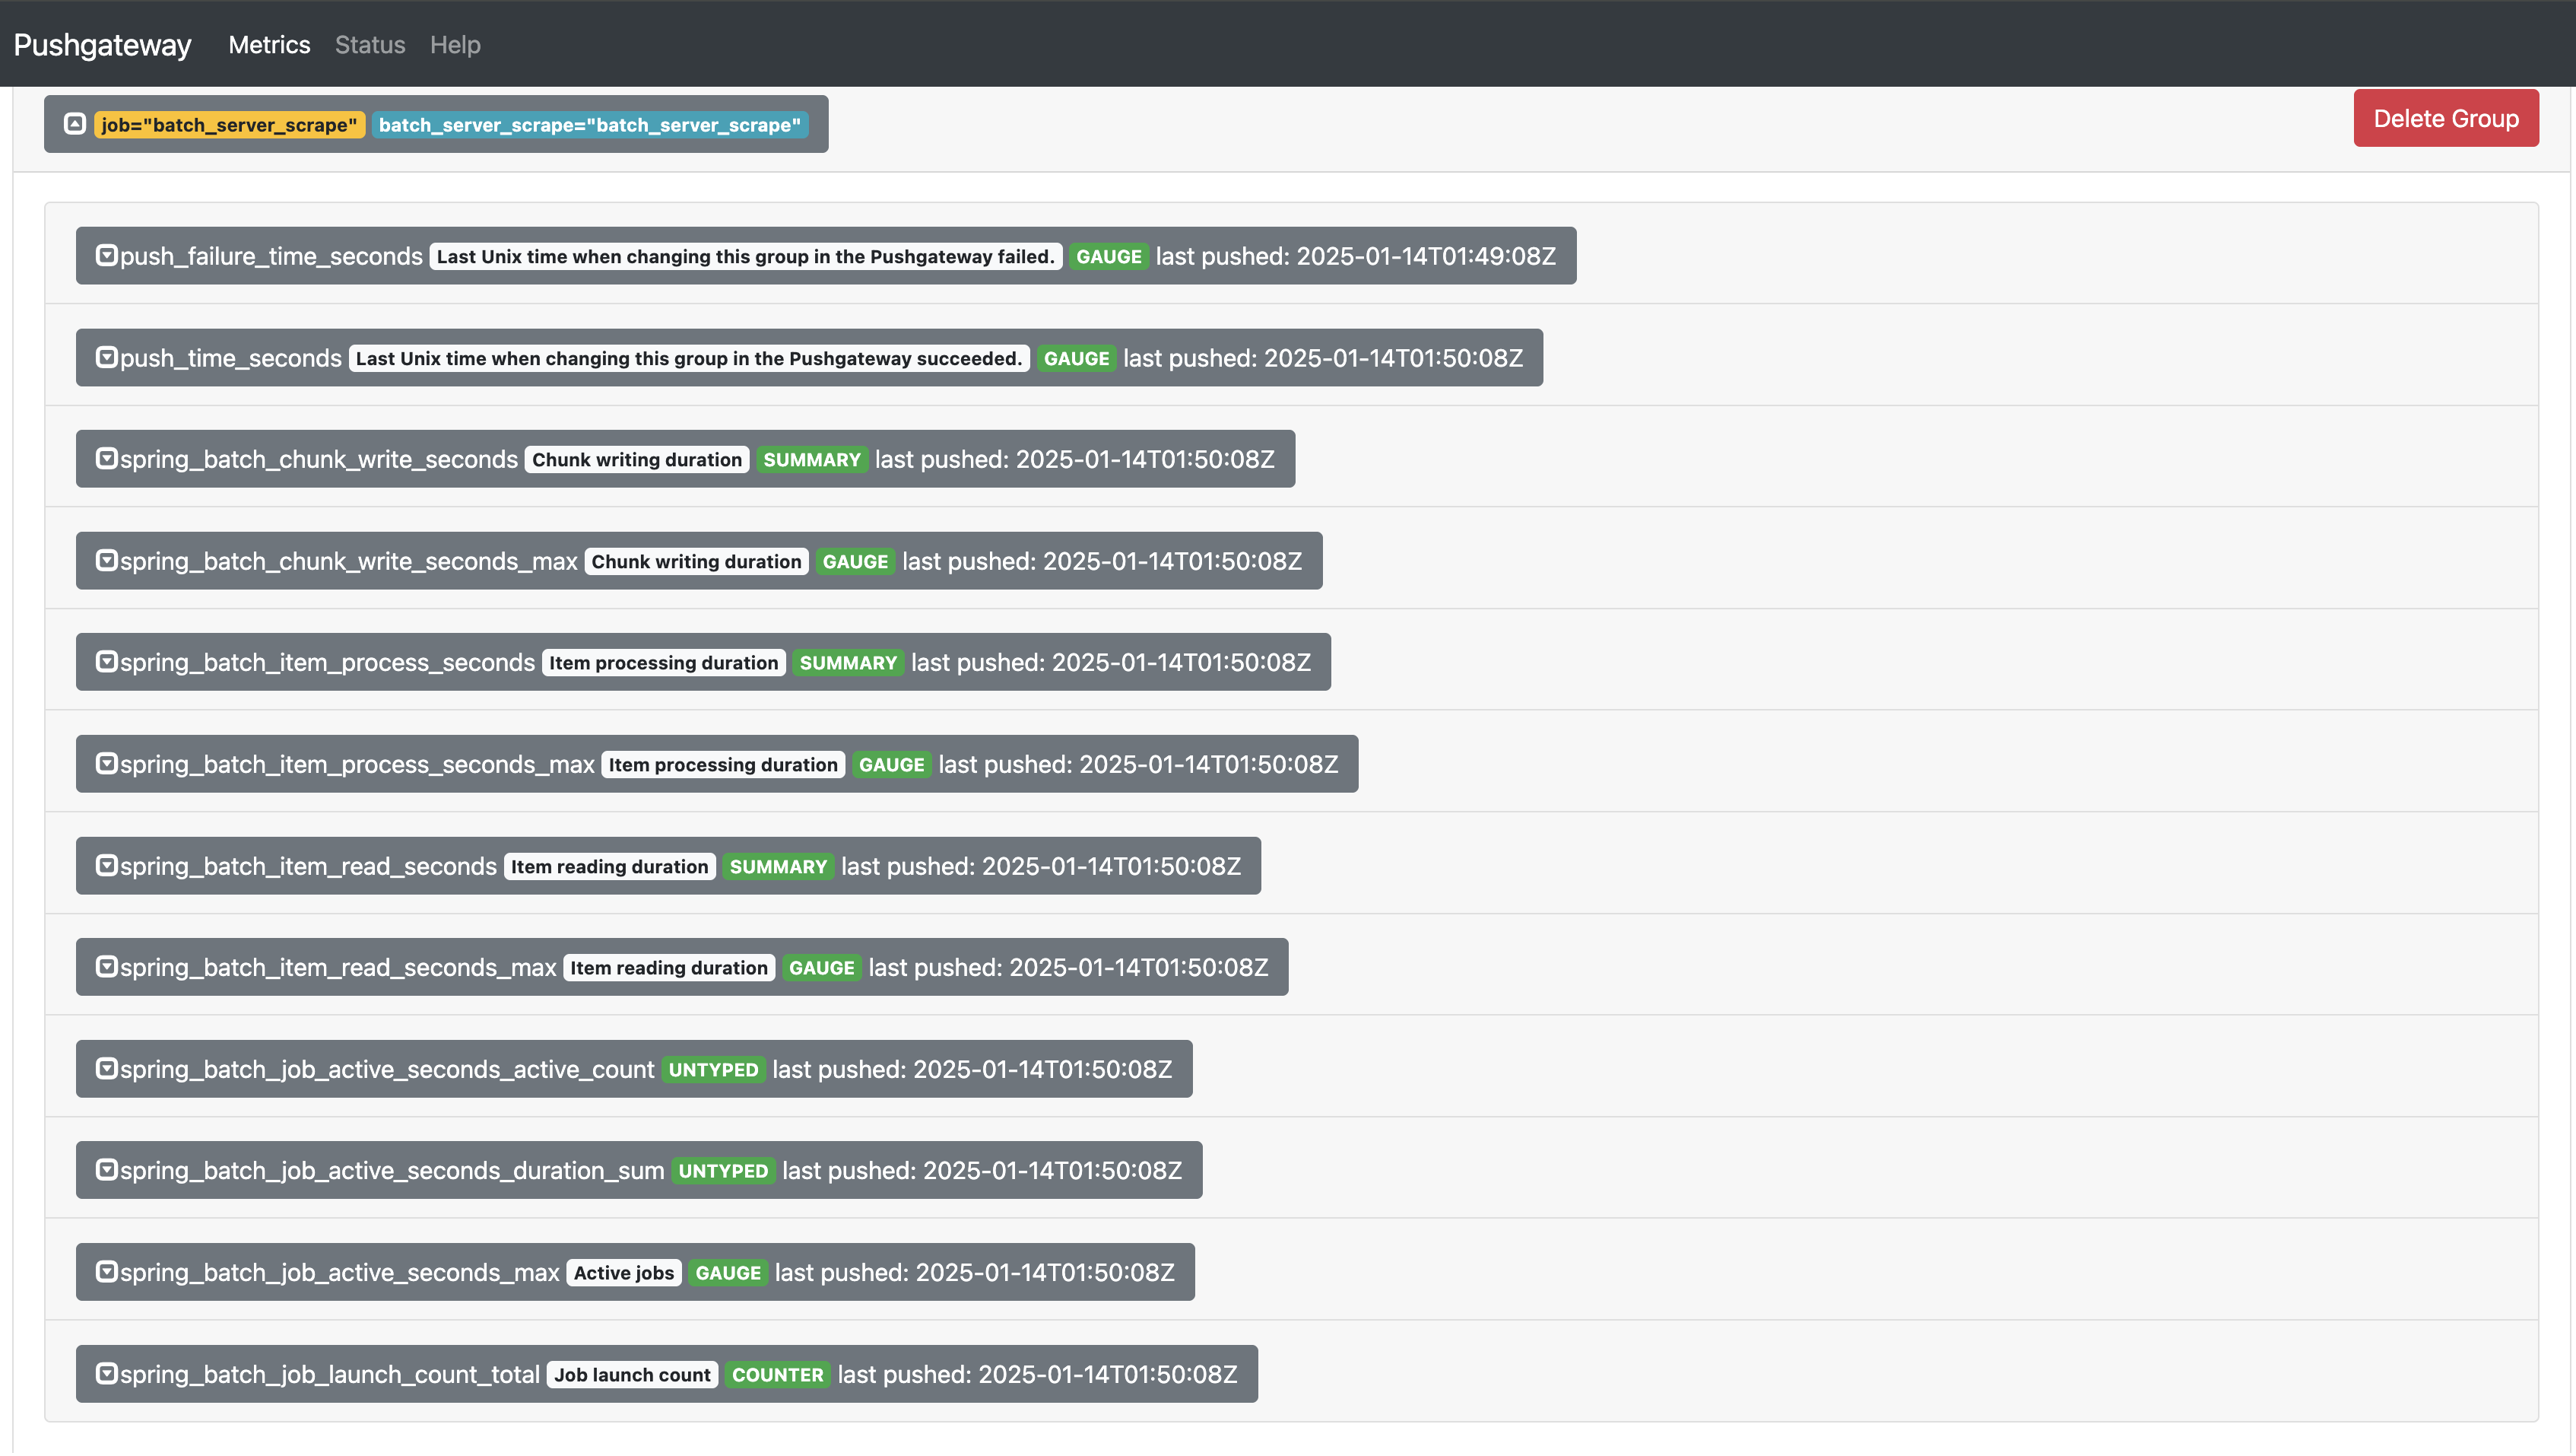Image resolution: width=2576 pixels, height=1456 pixels.
Task: Click SUMMARY badge on spring_batch_chunk_write_seconds row
Action: coord(812,460)
